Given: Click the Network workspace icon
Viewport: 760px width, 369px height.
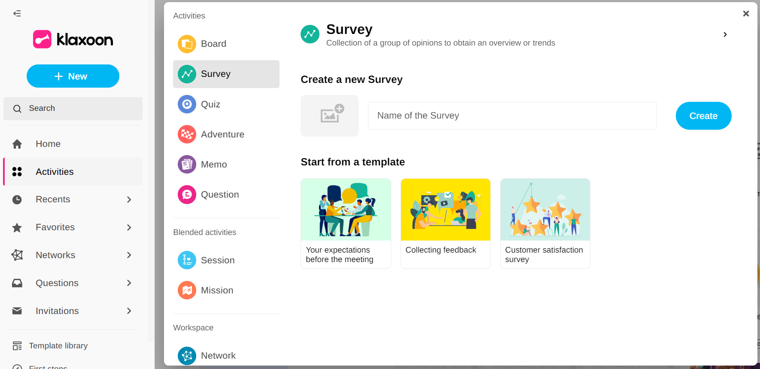Looking at the screenshot, I should click(187, 355).
